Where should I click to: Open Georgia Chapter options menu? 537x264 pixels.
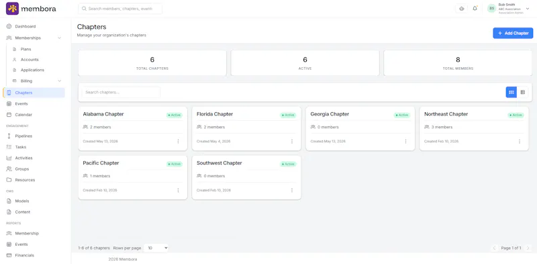405,141
